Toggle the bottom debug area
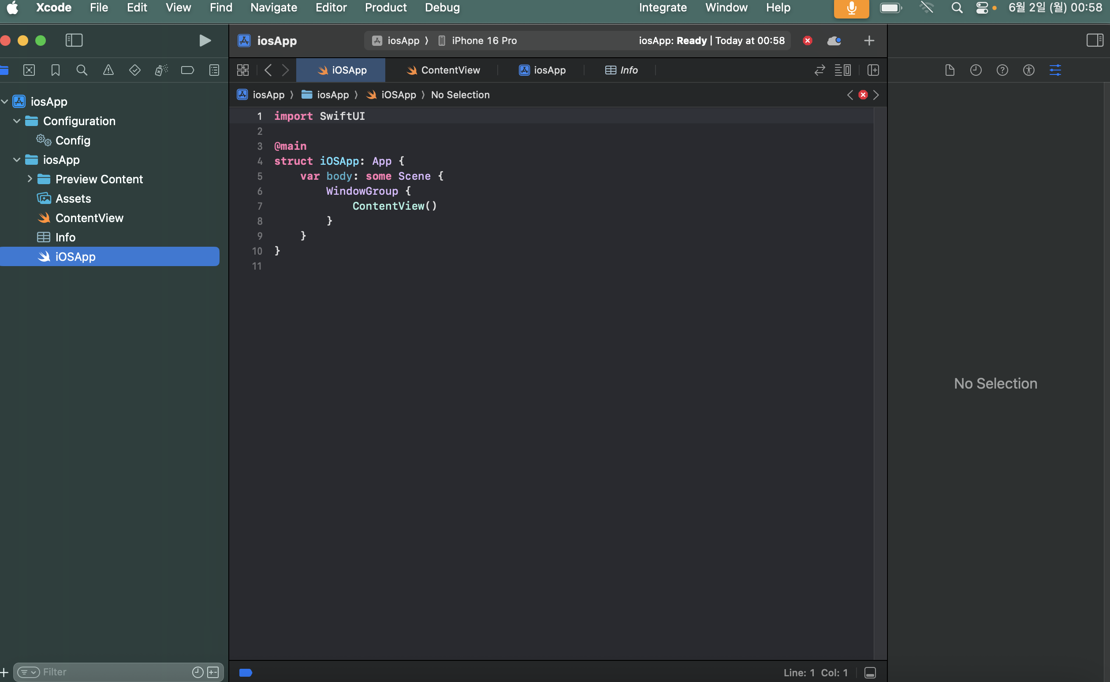This screenshot has height=682, width=1110. [x=870, y=672]
